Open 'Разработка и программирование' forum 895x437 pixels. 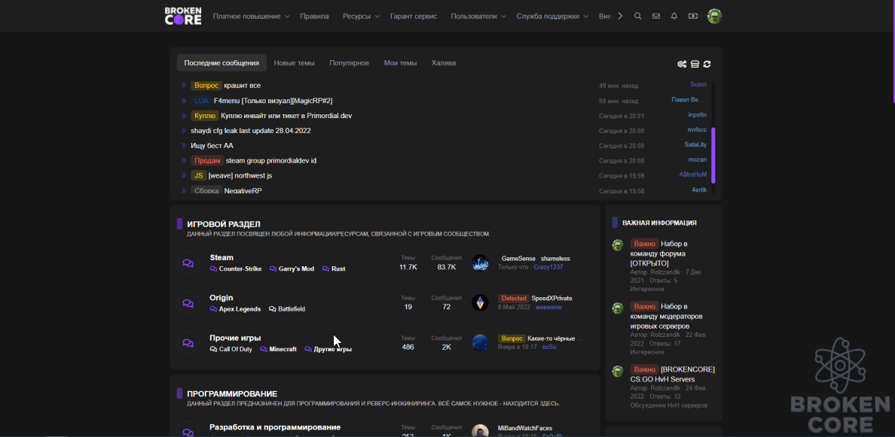[275, 427]
